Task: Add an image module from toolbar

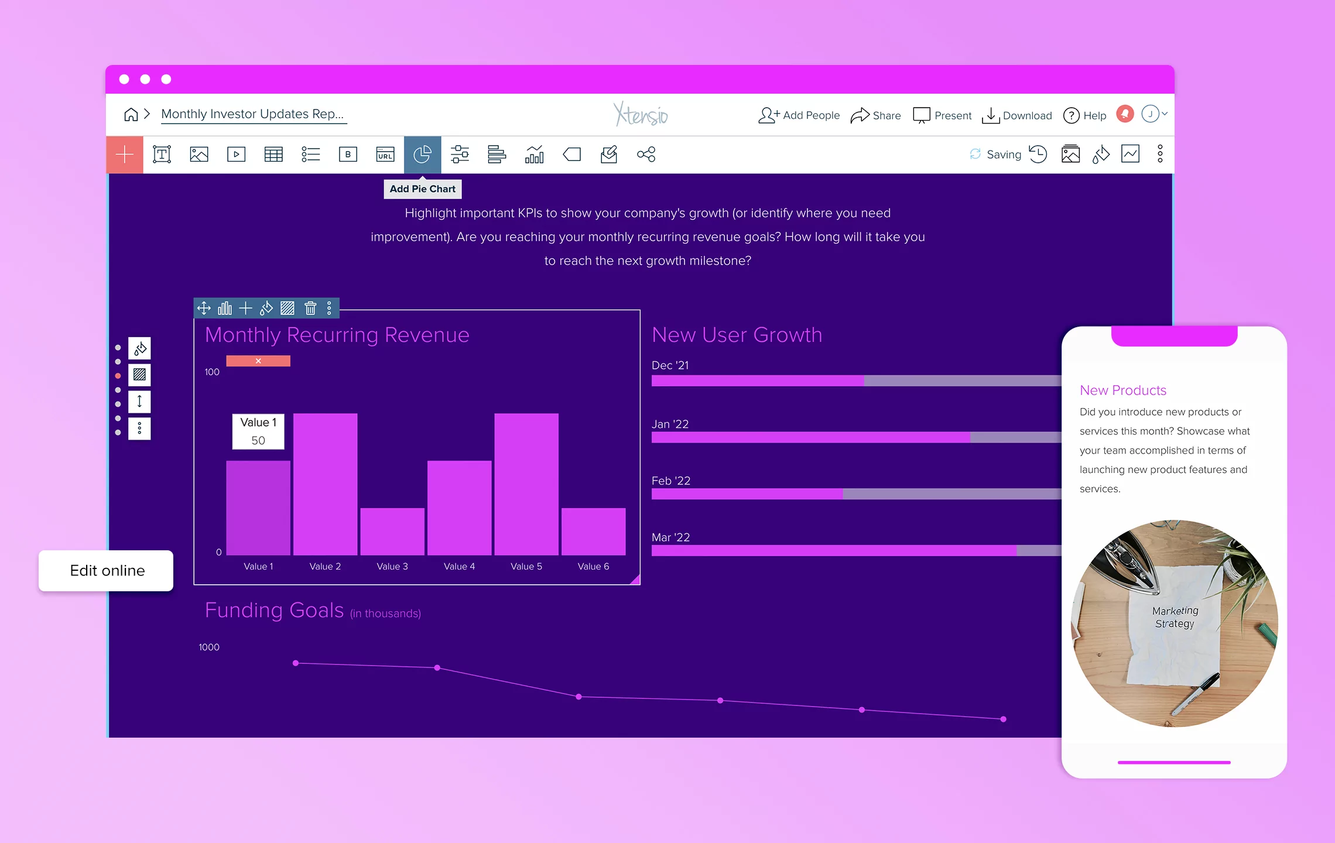Action: tap(199, 155)
